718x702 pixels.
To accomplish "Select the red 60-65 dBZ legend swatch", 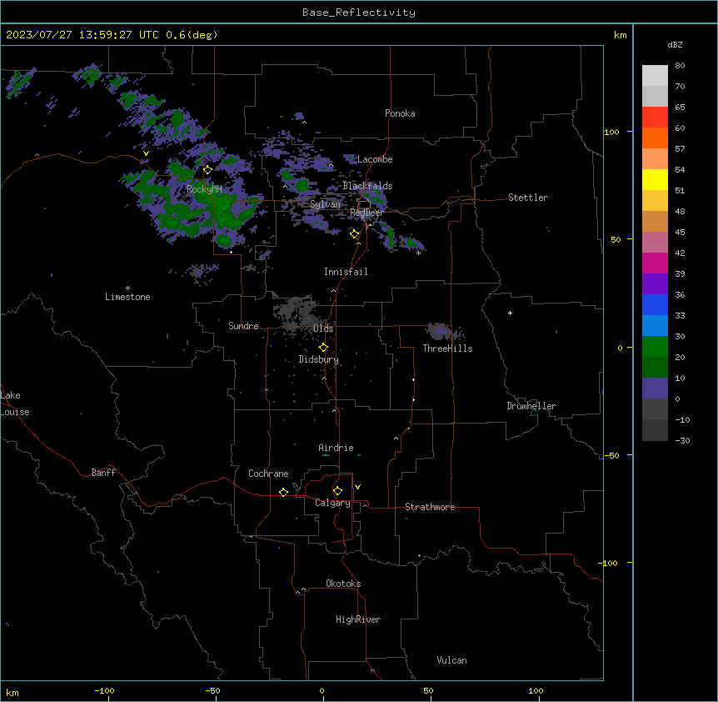I will click(655, 118).
